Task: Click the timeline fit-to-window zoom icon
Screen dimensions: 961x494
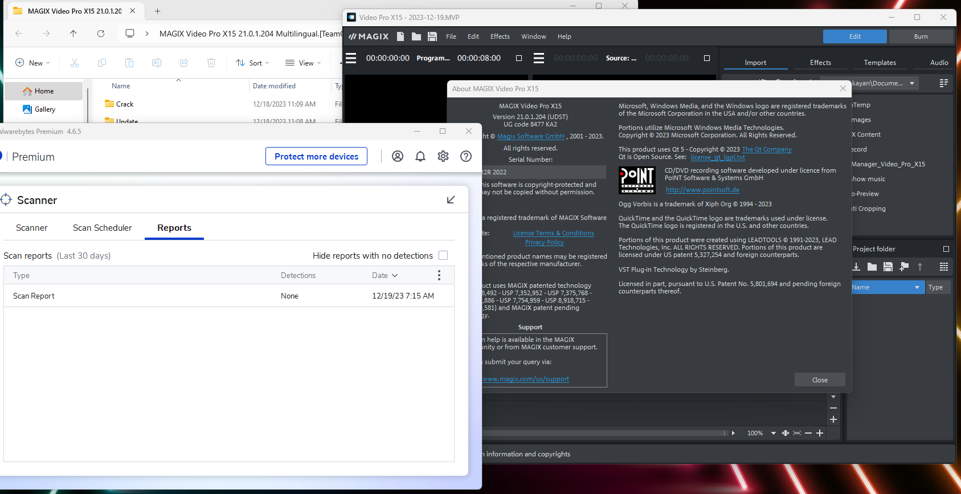Action: point(797,433)
